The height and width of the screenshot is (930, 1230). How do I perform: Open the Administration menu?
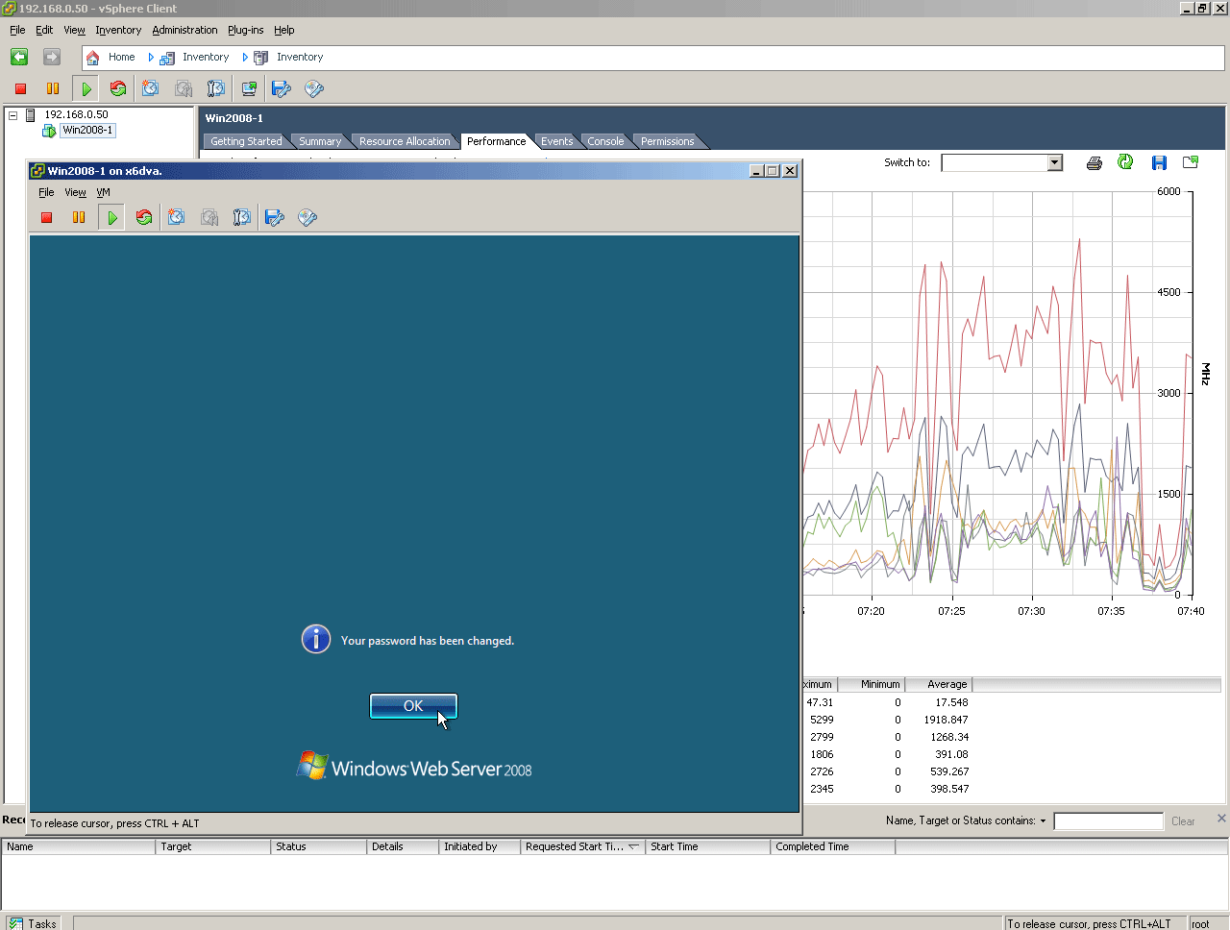[x=184, y=30]
